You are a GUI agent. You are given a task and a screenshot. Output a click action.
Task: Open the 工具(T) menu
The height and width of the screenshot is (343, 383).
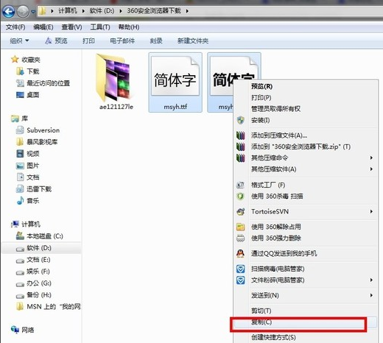point(100,27)
